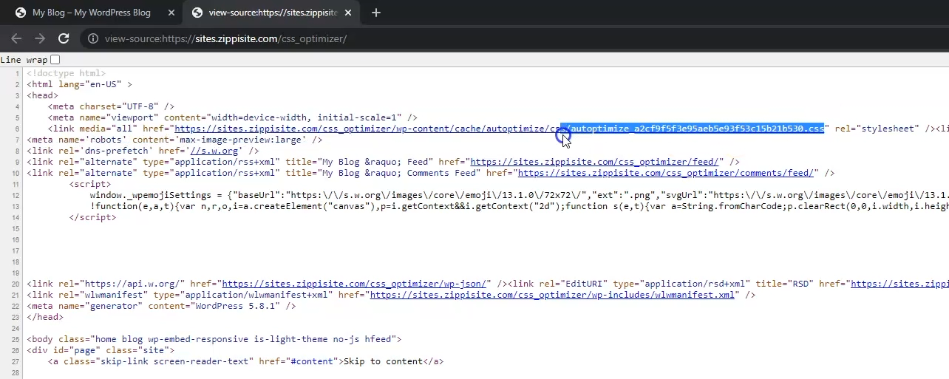Viewport: 949px width, 379px height.
Task: Click the div id="page" line
Action: [101, 350]
